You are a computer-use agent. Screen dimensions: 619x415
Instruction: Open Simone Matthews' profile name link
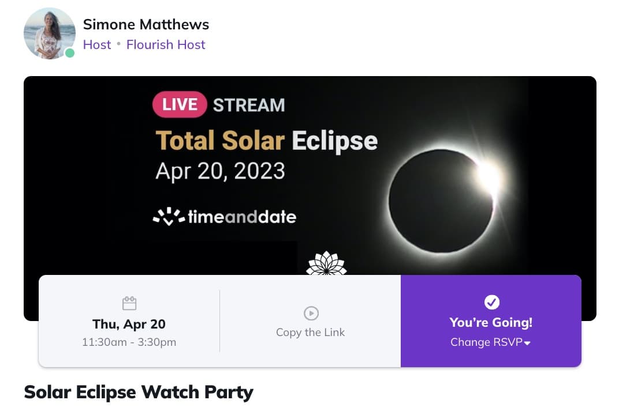146,25
